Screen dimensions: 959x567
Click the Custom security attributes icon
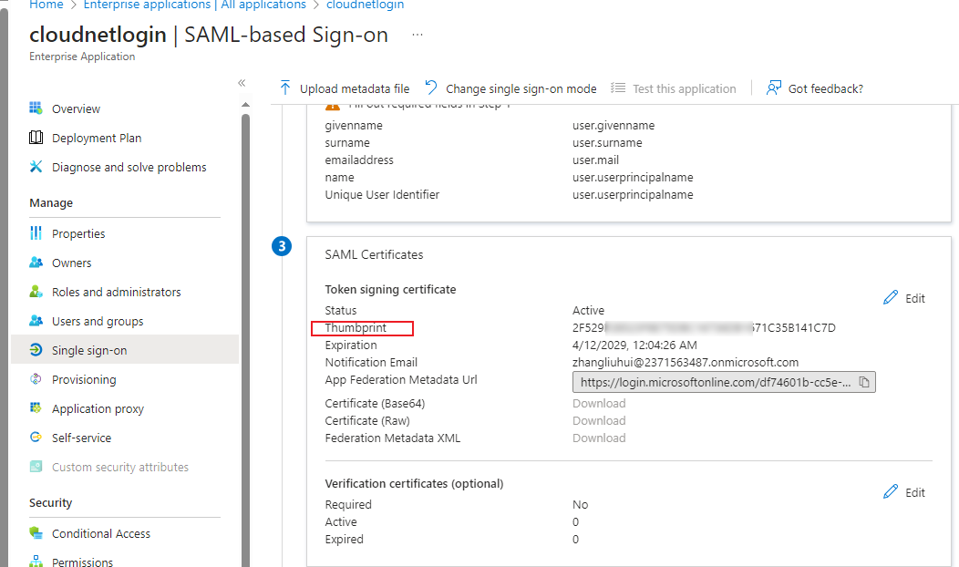36,467
